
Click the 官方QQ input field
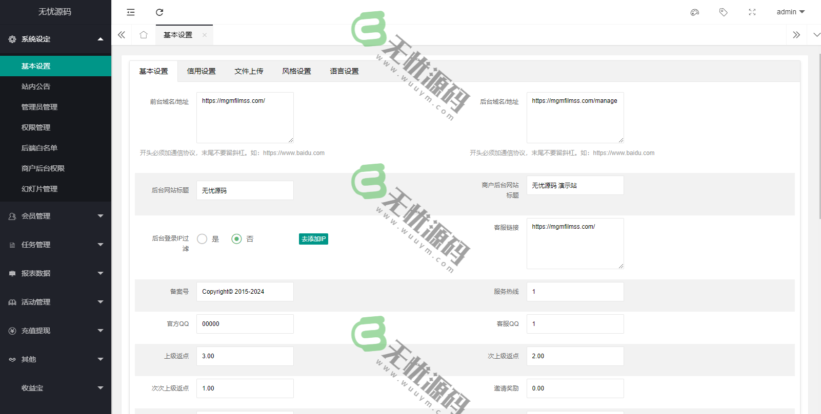[245, 324]
